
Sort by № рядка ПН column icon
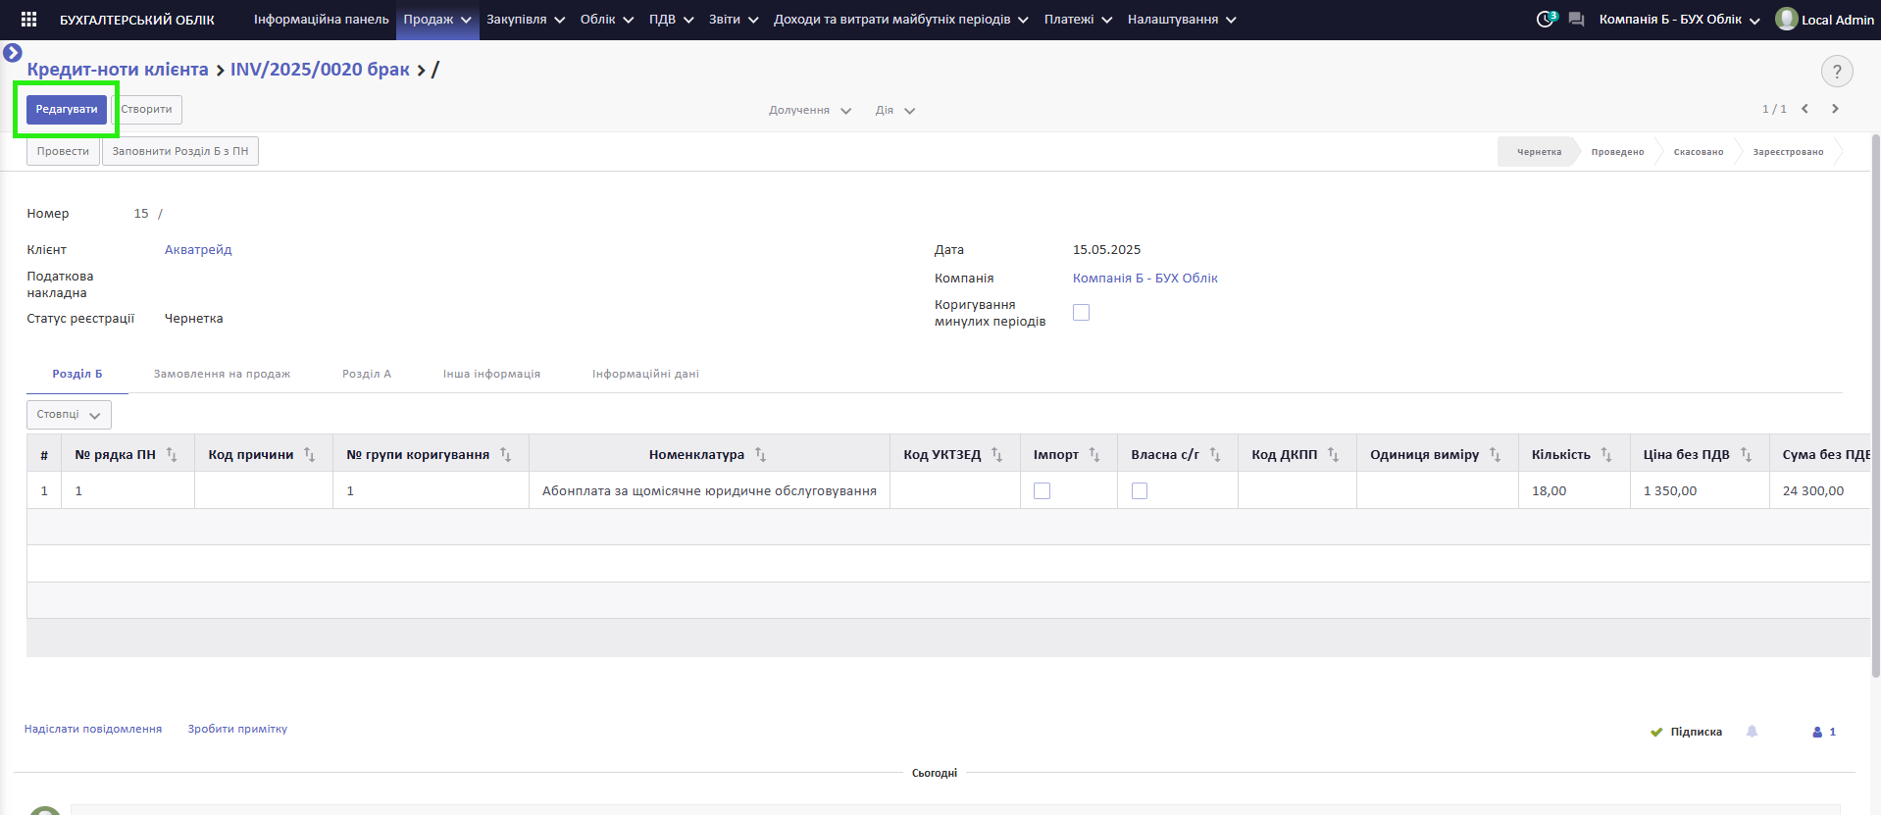pyautogui.click(x=172, y=454)
